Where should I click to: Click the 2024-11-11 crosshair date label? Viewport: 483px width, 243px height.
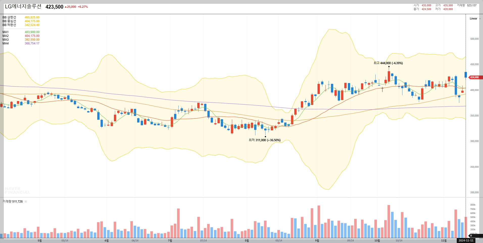click(466, 240)
